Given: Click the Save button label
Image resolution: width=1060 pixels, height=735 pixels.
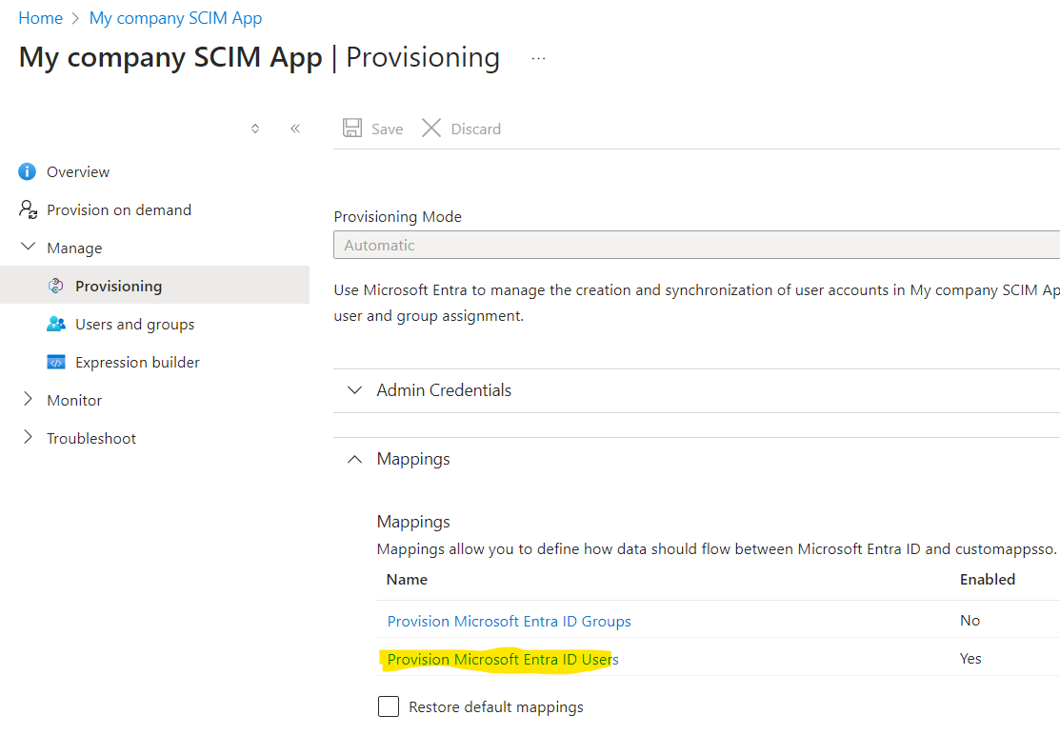Looking at the screenshot, I should [x=388, y=129].
